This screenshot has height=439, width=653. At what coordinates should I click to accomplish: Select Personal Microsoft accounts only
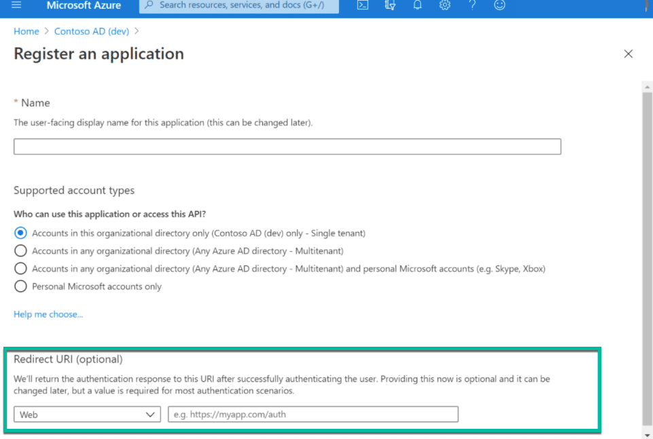point(20,286)
